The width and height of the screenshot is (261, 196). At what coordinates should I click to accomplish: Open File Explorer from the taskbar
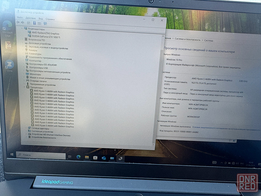pos(87,157)
